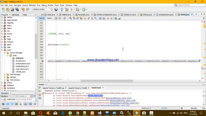The image size is (206, 116).
Task: Collapse the Source Packages node
Action: 5,53
